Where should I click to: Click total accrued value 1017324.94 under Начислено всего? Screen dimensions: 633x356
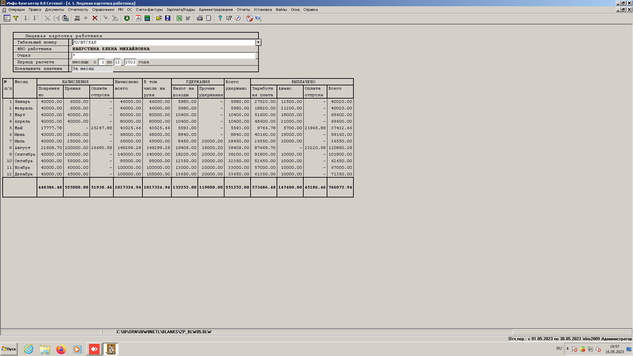point(128,187)
